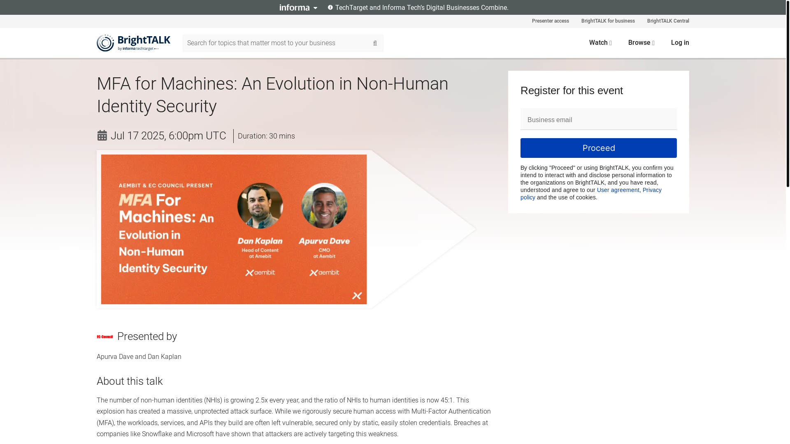
Task: Click the Proceed button
Action: tap(598, 148)
